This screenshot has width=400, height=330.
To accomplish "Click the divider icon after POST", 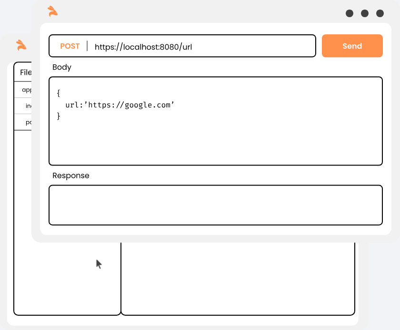I will [x=86, y=46].
